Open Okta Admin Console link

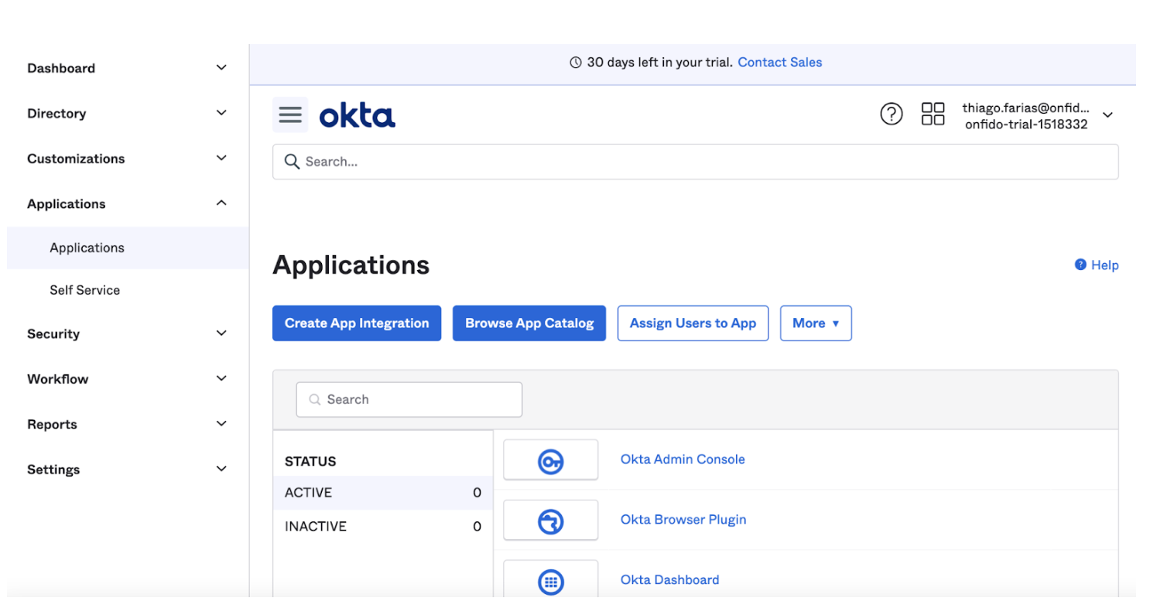pyautogui.click(x=683, y=459)
